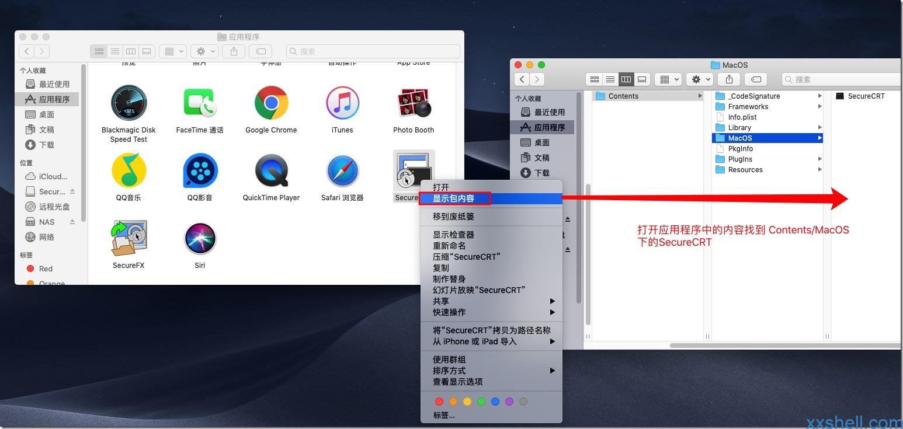Select 桌面 in 应用程序 window sidebar
Viewport: 903px width, 429px height.
click(48, 114)
